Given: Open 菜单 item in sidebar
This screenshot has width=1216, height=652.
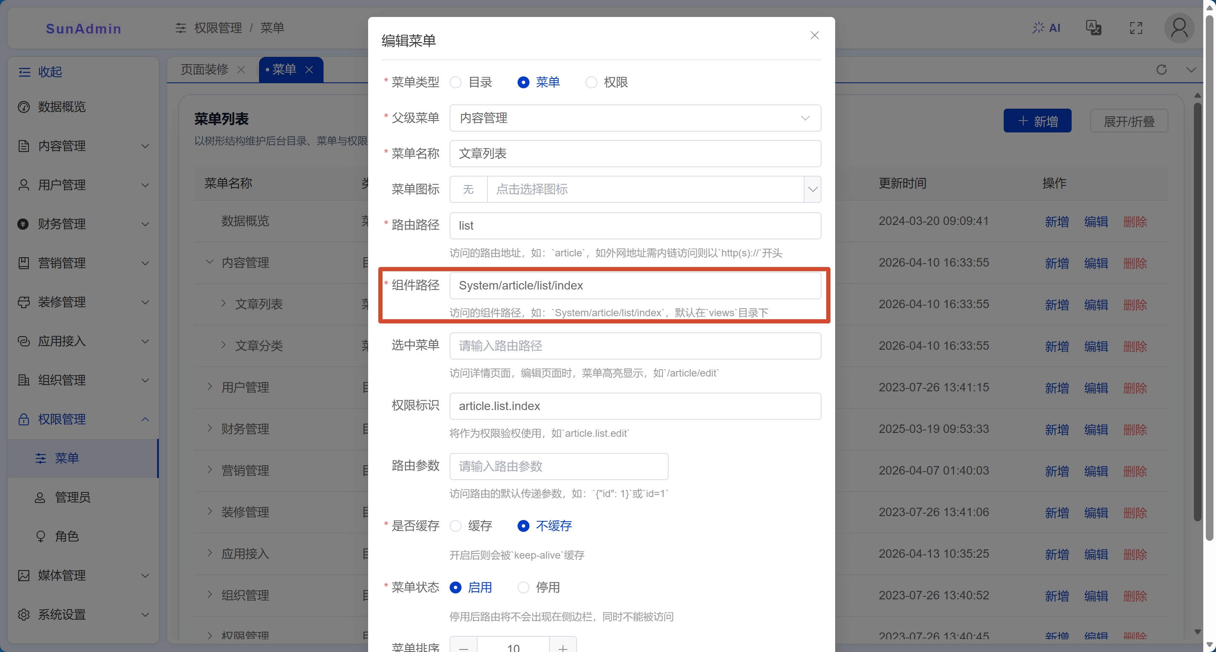Looking at the screenshot, I should pyautogui.click(x=83, y=458).
